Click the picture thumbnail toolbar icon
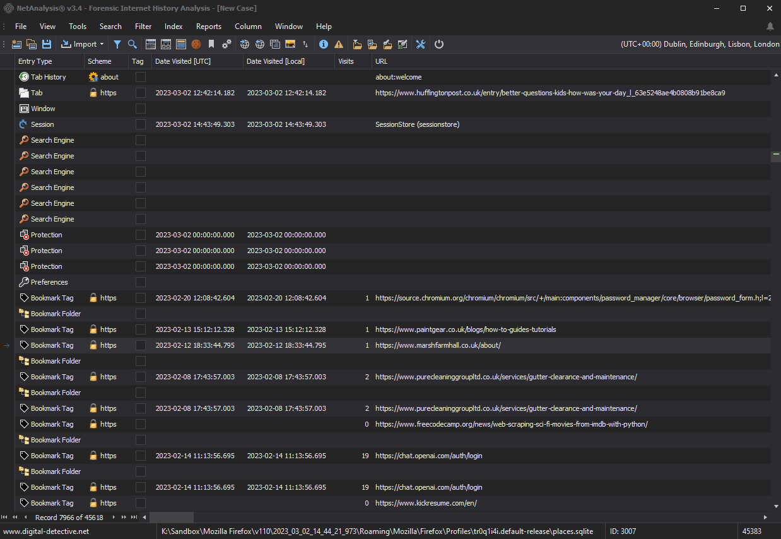781x539 pixels. coord(290,44)
